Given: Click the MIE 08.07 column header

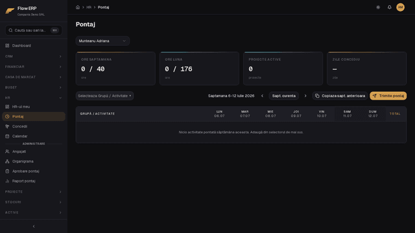Looking at the screenshot, I should (270, 114).
